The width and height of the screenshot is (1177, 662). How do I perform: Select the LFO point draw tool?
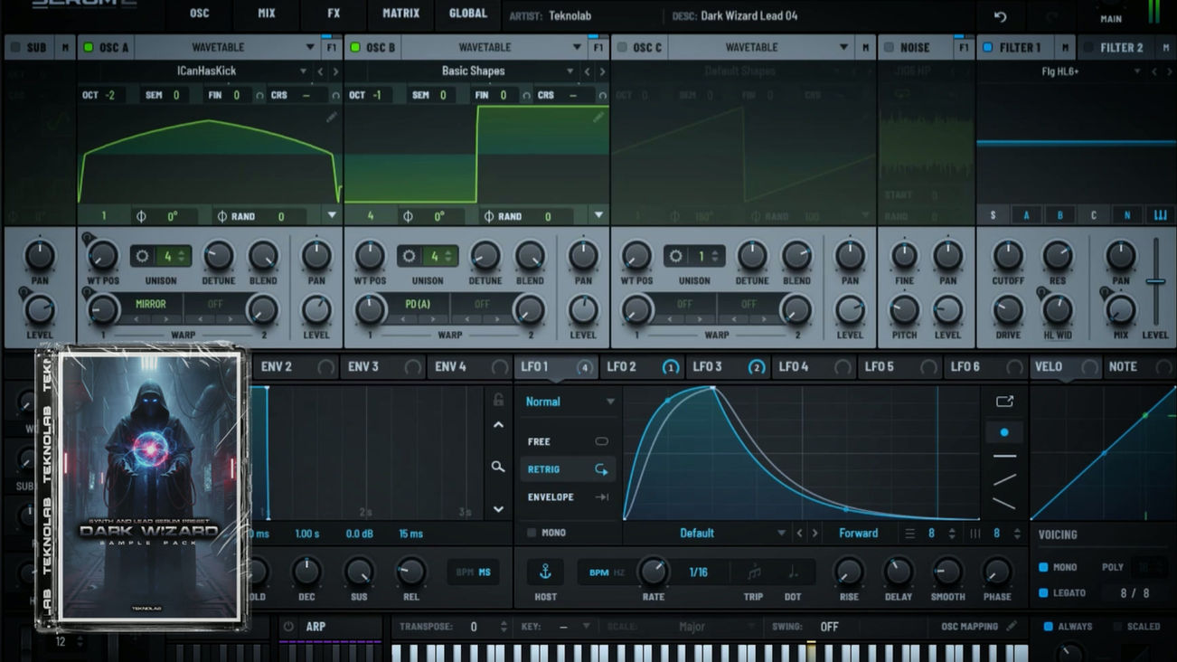tap(1004, 432)
